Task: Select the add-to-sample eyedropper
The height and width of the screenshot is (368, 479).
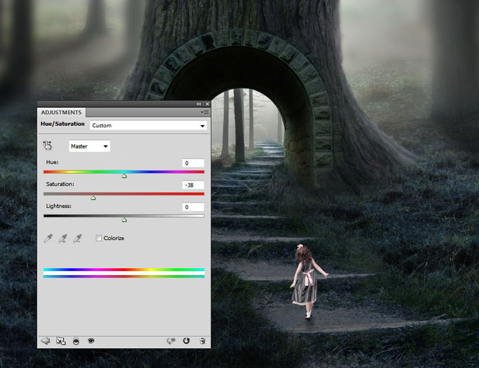Action: point(63,238)
